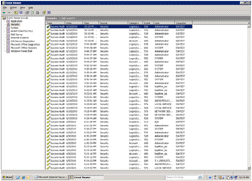Screen dimensions: 252x181
Task: Sort by the Event column header
Action: 148,23
